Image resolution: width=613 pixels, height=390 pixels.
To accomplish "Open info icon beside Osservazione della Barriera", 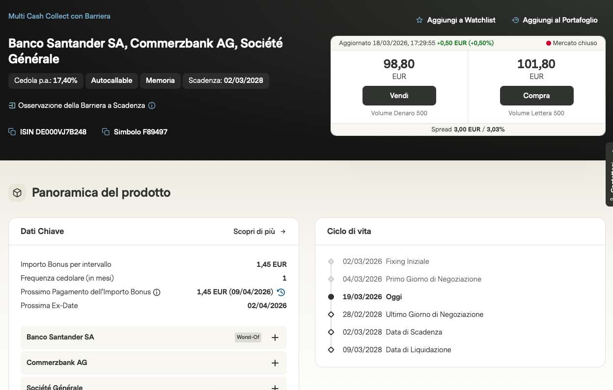I will click(x=152, y=105).
